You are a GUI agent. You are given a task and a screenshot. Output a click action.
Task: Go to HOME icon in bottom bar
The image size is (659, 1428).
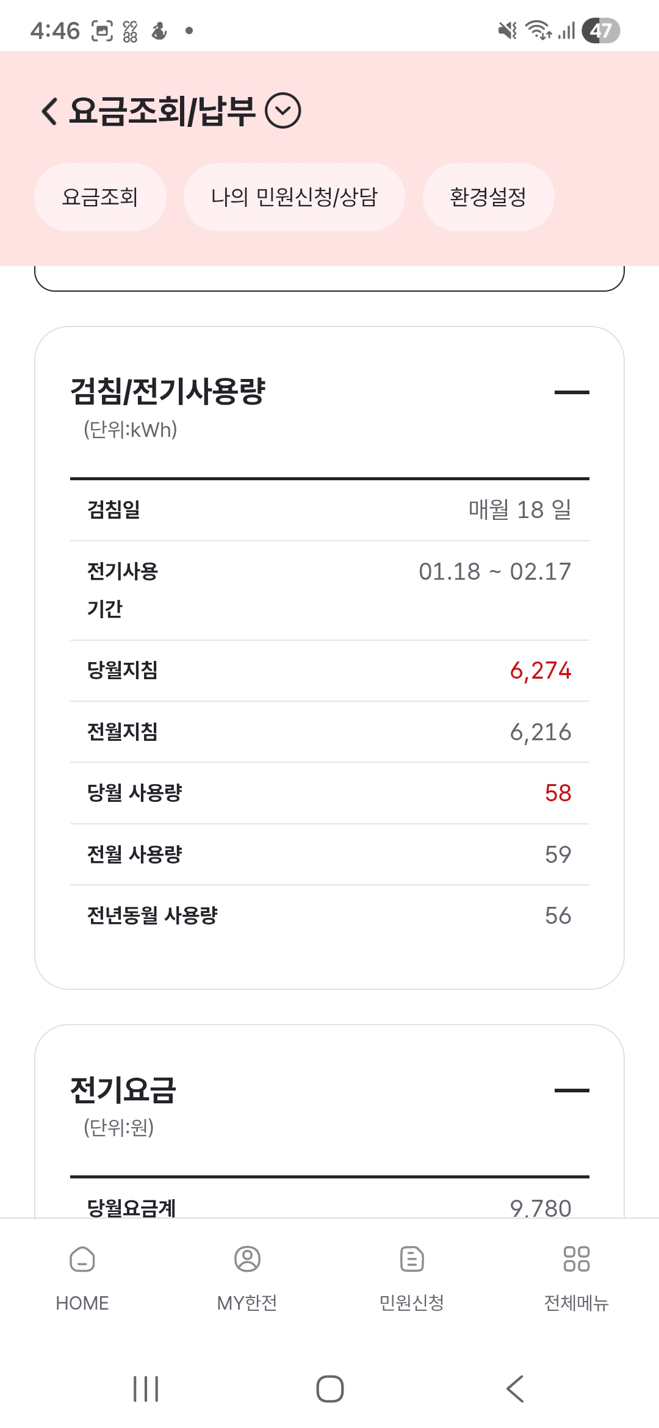(82, 1259)
